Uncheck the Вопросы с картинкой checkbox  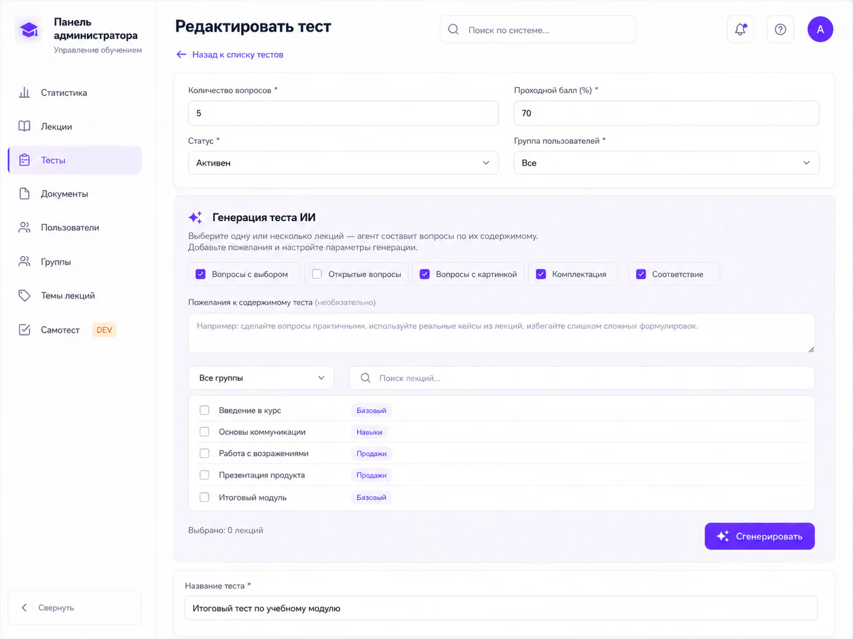coord(424,274)
